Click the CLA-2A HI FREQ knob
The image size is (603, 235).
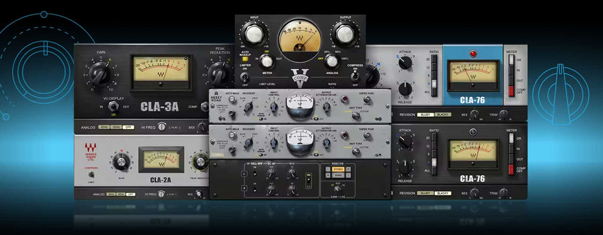[x=162, y=194]
